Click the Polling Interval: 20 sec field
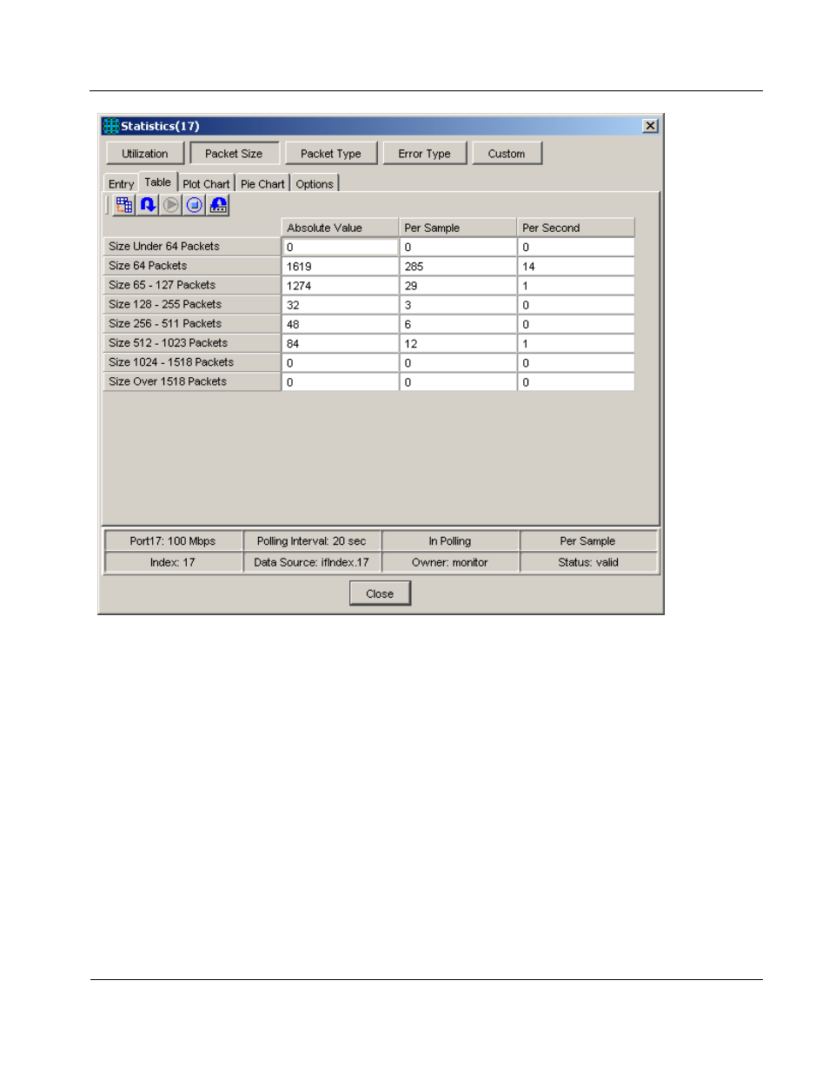 tap(312, 541)
